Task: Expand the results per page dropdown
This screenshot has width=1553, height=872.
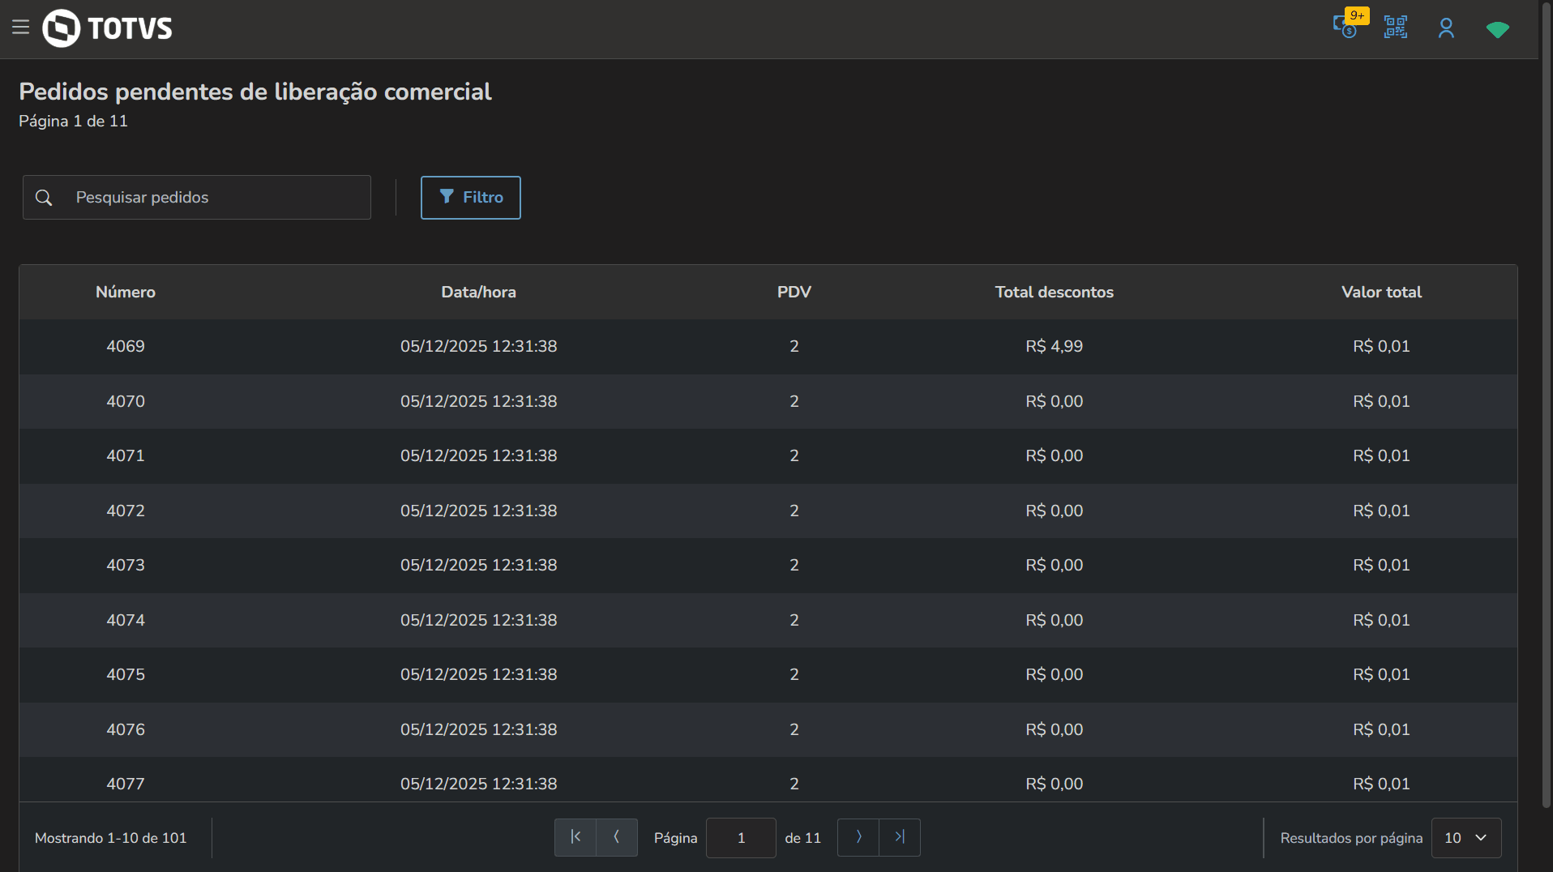Action: click(1466, 838)
